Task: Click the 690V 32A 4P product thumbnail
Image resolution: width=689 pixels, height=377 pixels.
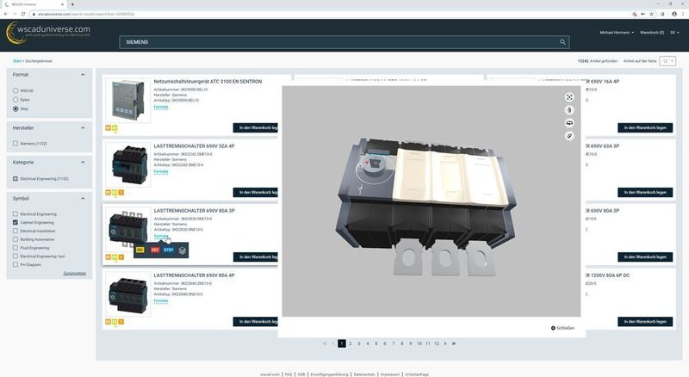Action: click(x=127, y=164)
